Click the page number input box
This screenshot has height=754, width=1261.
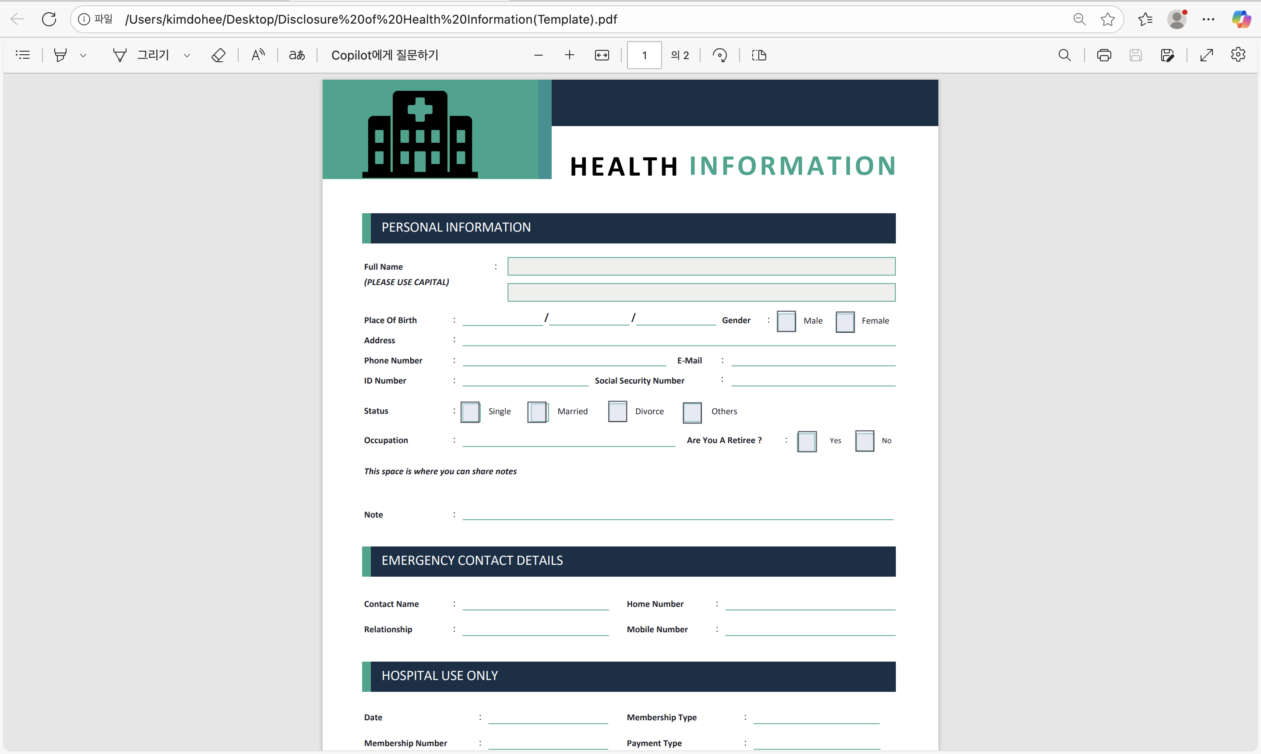[x=644, y=55]
